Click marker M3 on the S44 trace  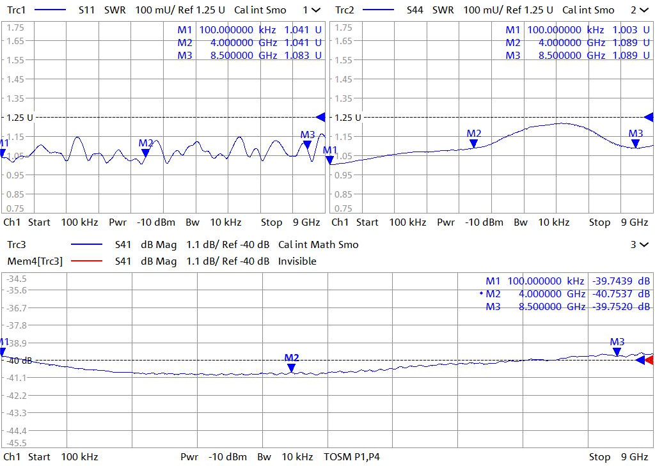[x=635, y=142]
